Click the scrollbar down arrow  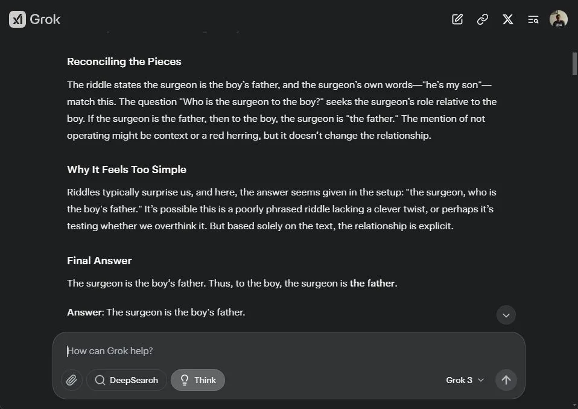coord(574,403)
